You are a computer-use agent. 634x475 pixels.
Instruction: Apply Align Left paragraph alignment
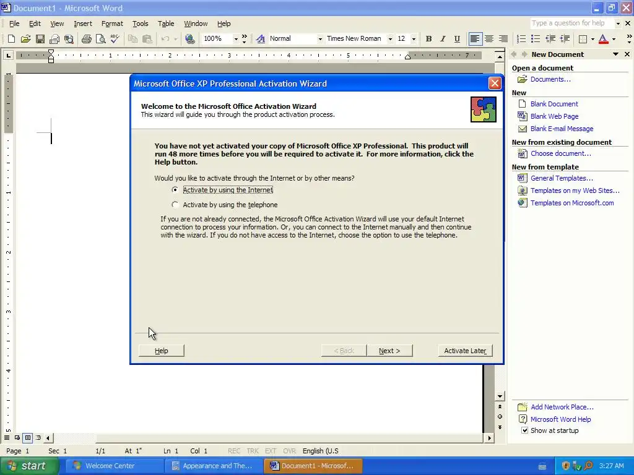(475, 39)
